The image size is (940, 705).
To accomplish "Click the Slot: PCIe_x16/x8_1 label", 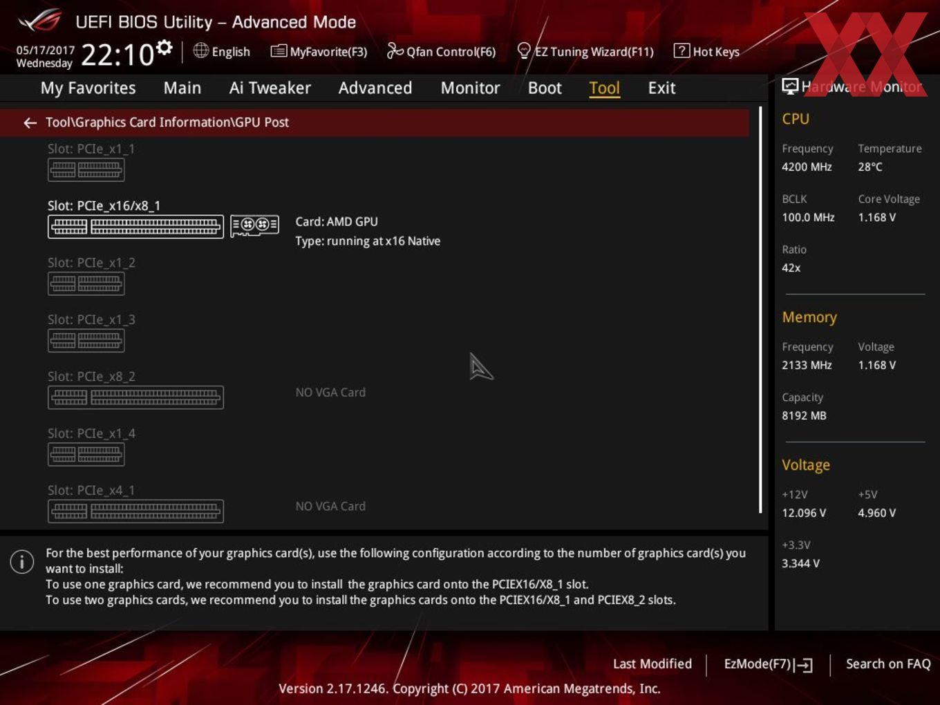I will coord(104,205).
